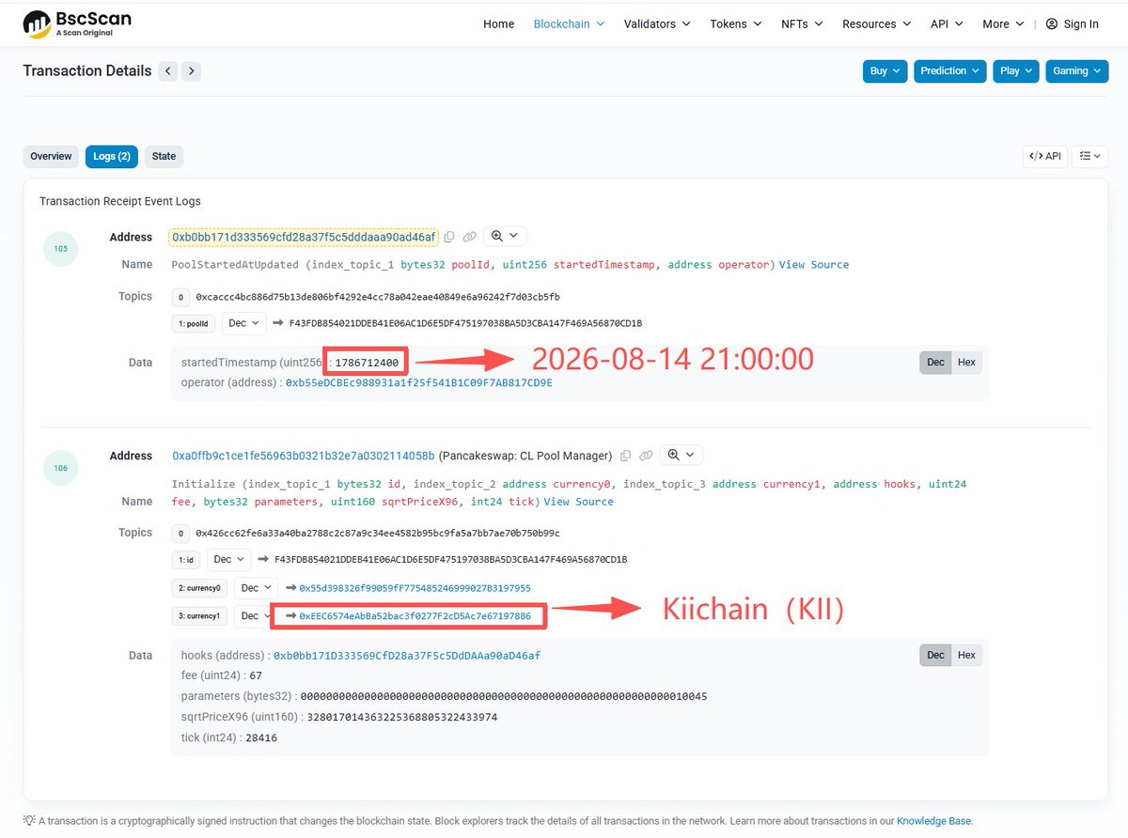Go to next transaction arrow
Viewport: 1128px width, 838px height.
[x=191, y=70]
